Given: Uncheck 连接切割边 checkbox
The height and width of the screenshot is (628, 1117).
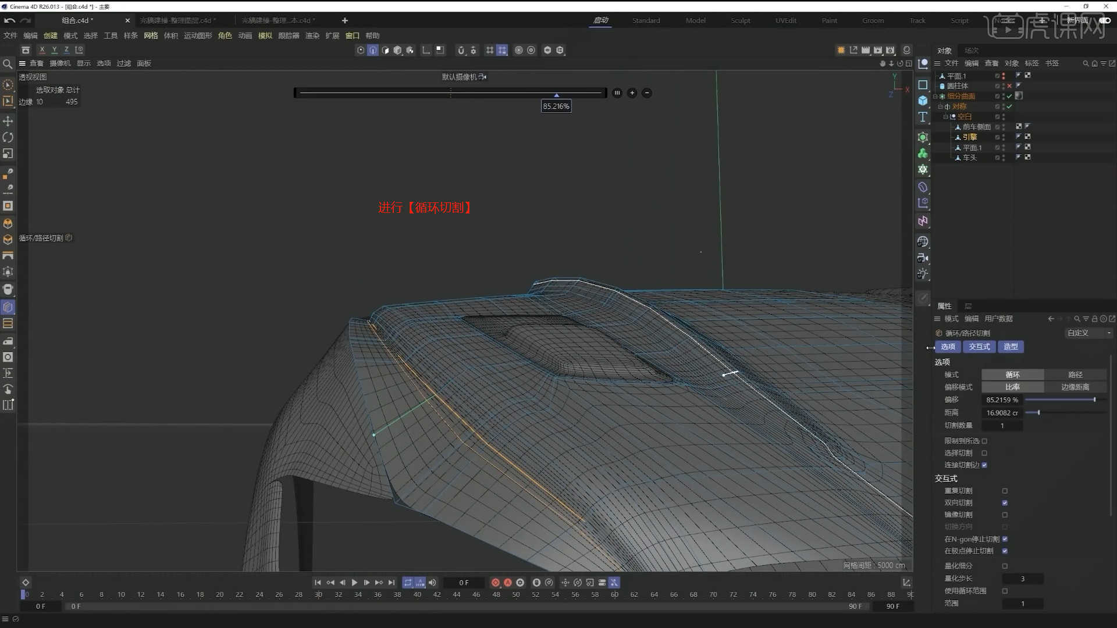Looking at the screenshot, I should click(984, 465).
